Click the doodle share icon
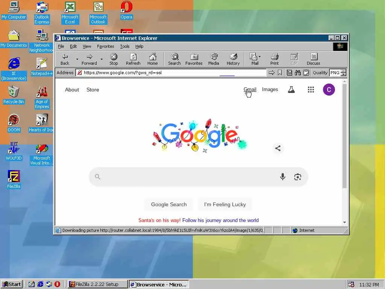The image size is (385, 289). [278, 148]
